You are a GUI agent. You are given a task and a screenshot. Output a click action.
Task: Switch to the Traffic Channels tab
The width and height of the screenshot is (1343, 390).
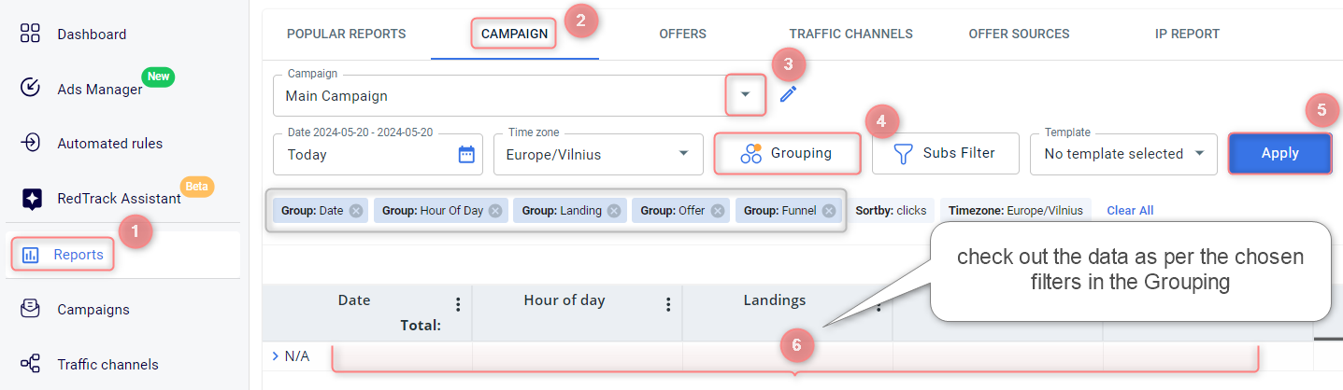click(x=850, y=34)
